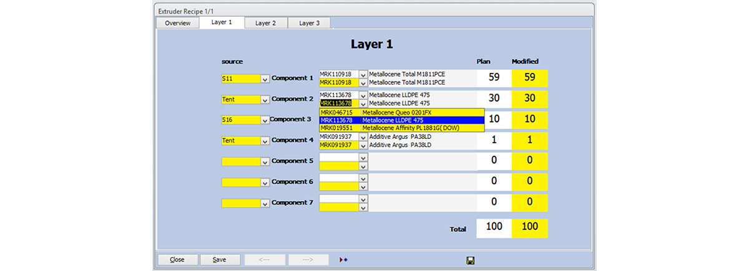Click the Save button
The height and width of the screenshot is (271, 749).
(x=219, y=259)
